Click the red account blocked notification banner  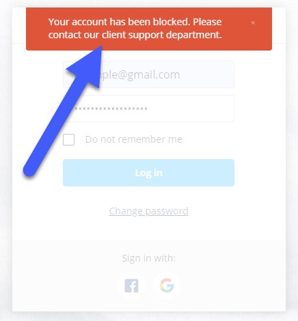(149, 29)
